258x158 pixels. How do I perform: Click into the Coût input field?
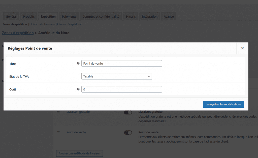pyautogui.click(x=122, y=89)
